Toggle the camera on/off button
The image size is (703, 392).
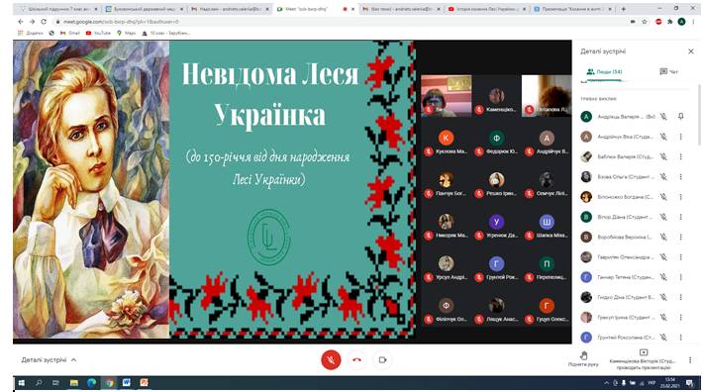382,359
